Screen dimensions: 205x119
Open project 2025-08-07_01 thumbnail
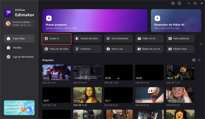[x=118, y=95]
